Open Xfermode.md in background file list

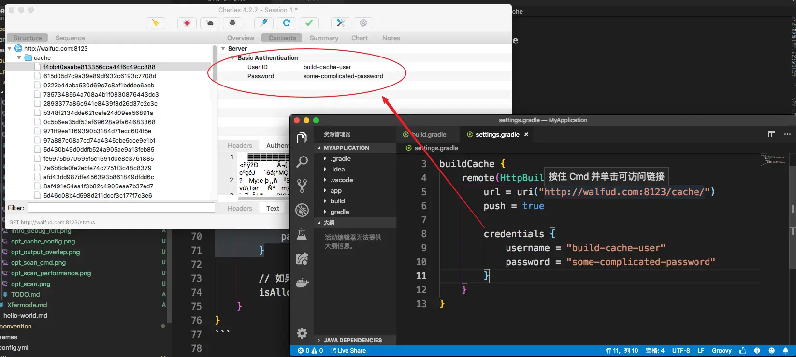pos(27,305)
